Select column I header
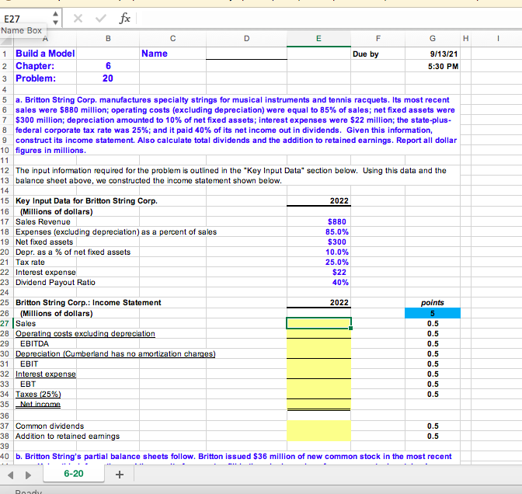 click(x=498, y=39)
